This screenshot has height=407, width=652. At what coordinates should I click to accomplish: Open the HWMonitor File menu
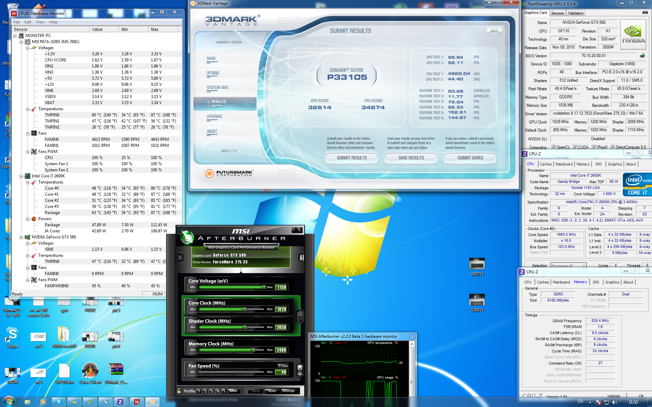coord(17,22)
